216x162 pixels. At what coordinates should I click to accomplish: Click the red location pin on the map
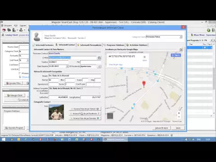(144, 84)
